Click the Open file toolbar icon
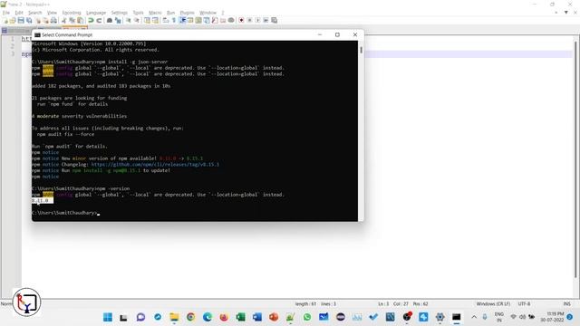The width and height of the screenshot is (580, 326). click(13, 20)
